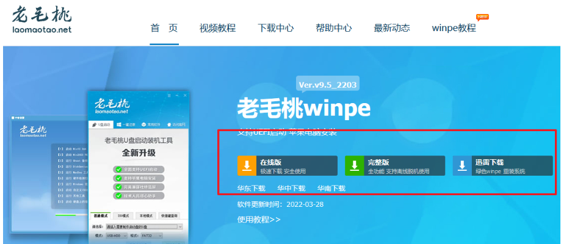Click the orange download icon for 在线版
561x244 pixels.
[x=247, y=165]
